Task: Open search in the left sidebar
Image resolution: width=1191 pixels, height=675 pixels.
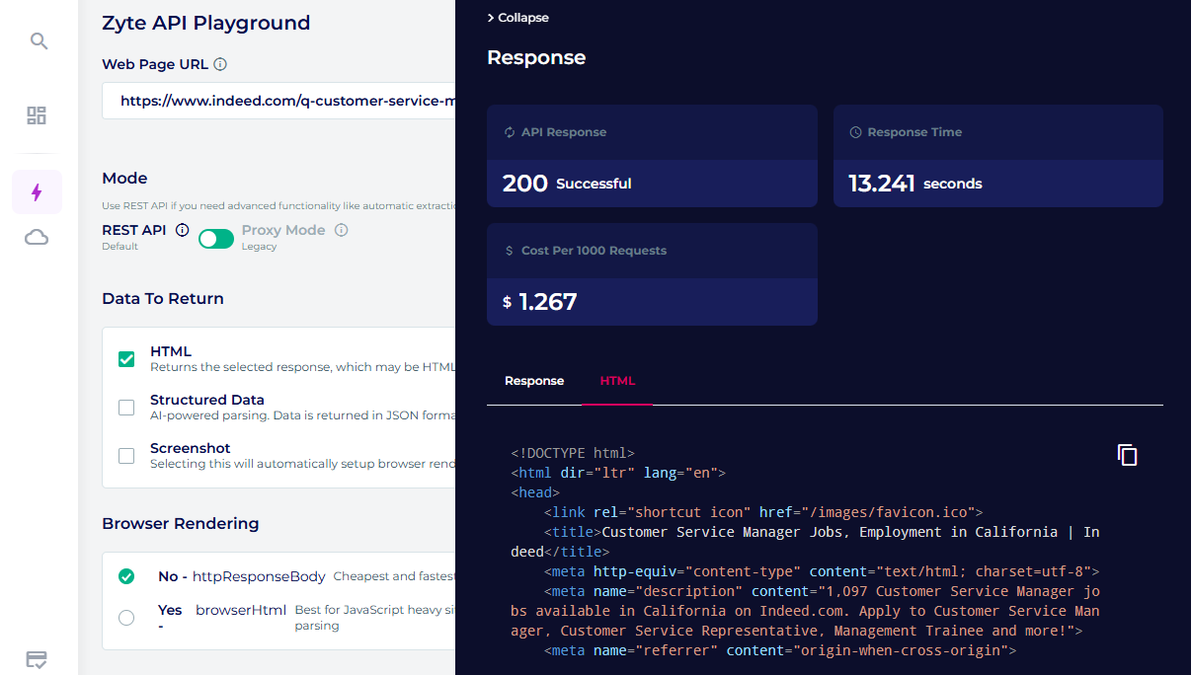Action: point(38,40)
